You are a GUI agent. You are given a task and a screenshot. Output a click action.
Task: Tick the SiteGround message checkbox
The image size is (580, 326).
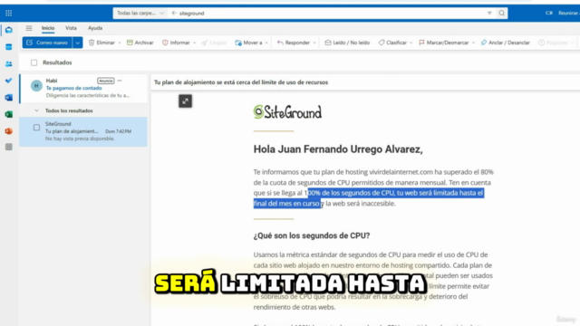point(36,128)
